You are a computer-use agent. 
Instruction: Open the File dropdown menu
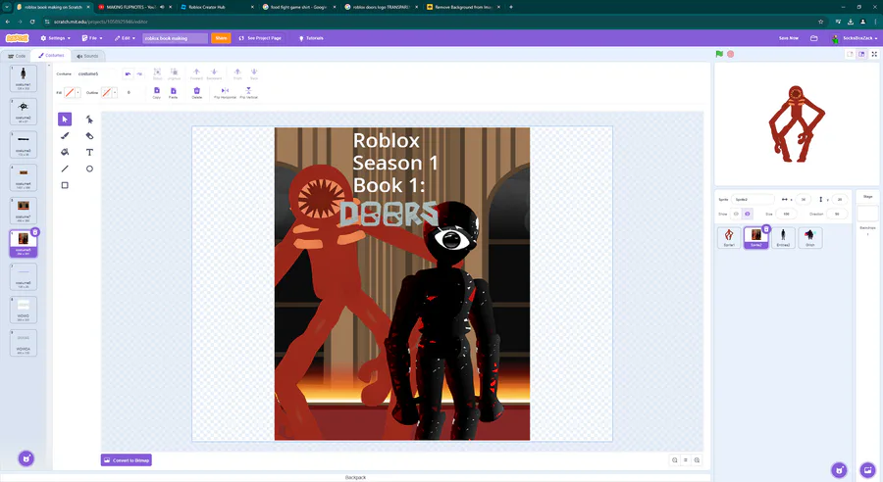point(92,38)
